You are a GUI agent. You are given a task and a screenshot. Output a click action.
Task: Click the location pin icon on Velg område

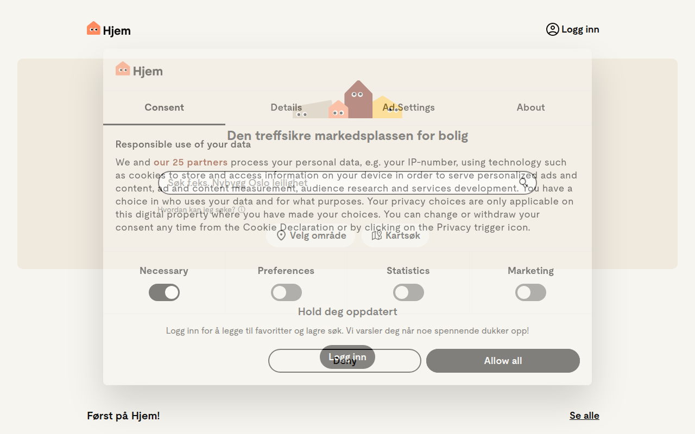tap(281, 235)
